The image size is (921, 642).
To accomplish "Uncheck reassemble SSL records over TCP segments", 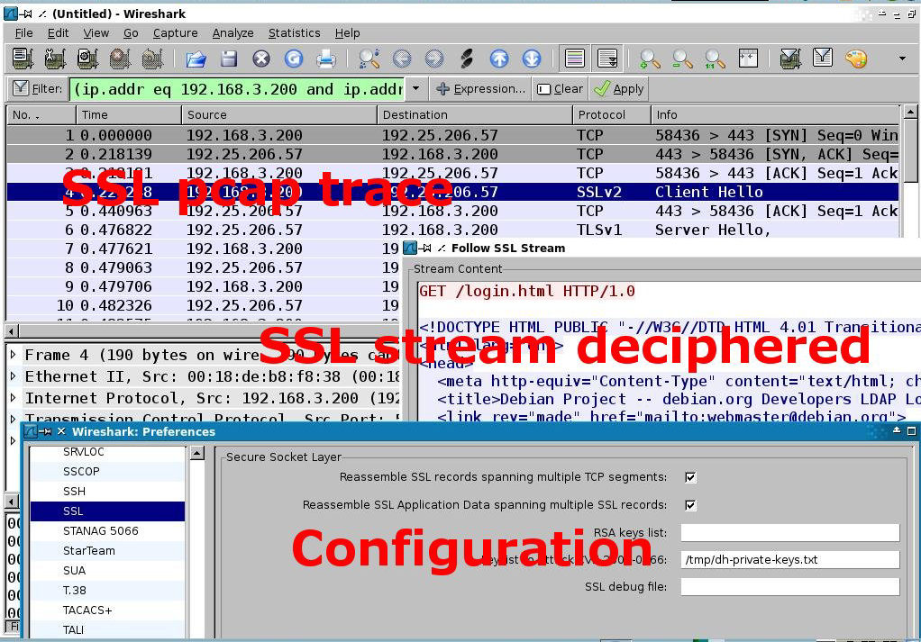I will (x=690, y=477).
